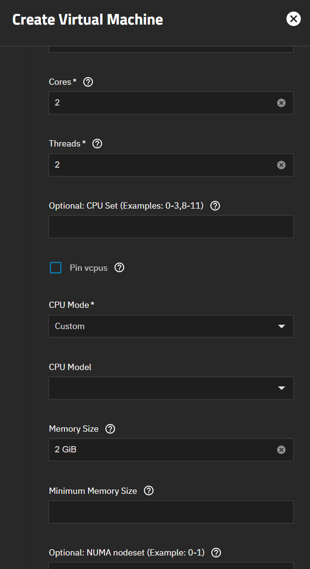Click the Pin vcpus label text
Image resolution: width=310 pixels, height=569 pixels.
[x=89, y=268]
